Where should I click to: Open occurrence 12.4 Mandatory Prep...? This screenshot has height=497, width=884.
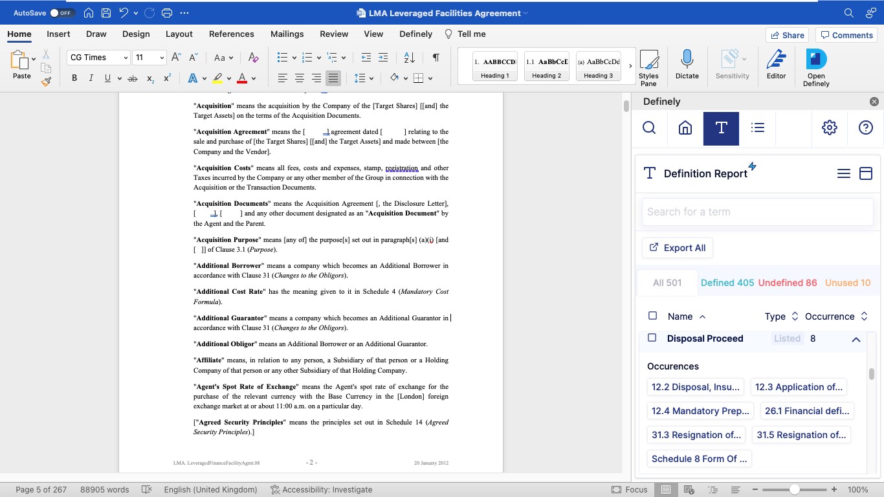pyautogui.click(x=700, y=411)
